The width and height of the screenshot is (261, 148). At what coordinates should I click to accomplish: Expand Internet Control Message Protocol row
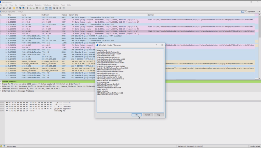pos(1,91)
